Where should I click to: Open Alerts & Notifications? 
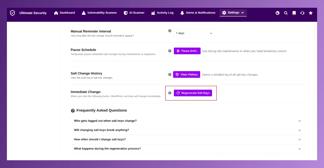pos(198,13)
